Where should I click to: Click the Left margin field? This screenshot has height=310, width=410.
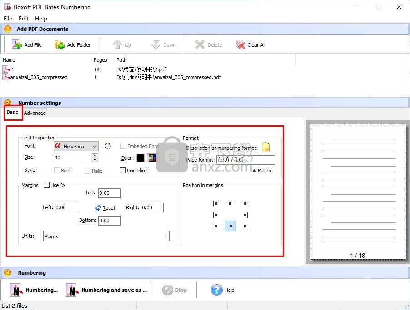point(66,207)
